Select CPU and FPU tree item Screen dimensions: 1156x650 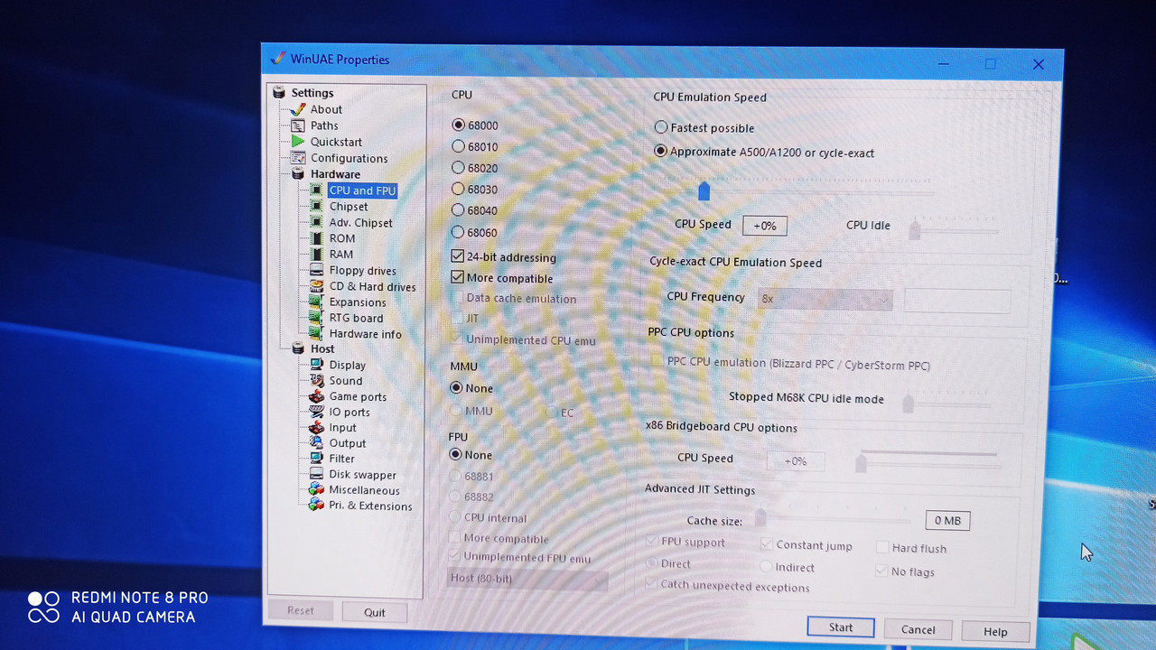(x=362, y=190)
